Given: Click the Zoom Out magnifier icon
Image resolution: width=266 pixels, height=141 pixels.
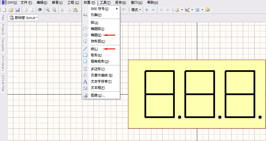Looking at the screenshot, I should click(x=54, y=10).
